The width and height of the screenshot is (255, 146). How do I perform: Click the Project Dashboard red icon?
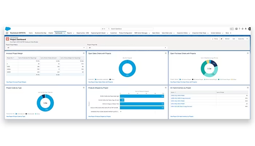(x=8, y=39)
